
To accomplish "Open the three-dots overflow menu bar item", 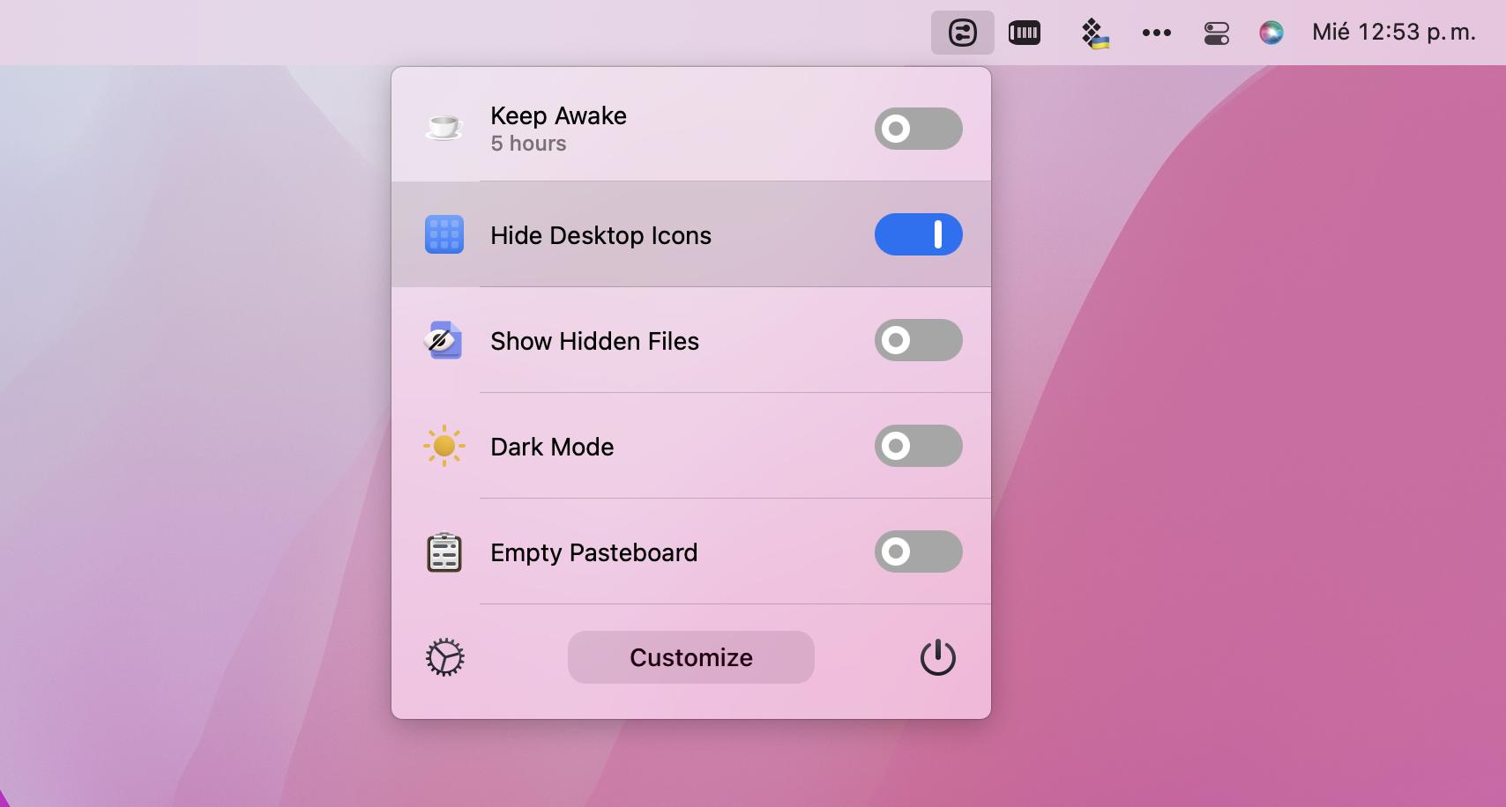I will tap(1156, 33).
